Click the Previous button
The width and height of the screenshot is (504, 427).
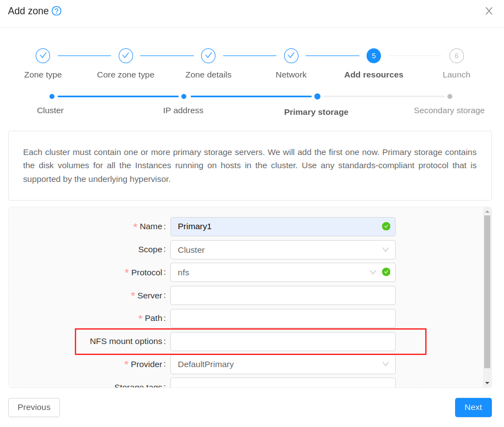tap(34, 407)
